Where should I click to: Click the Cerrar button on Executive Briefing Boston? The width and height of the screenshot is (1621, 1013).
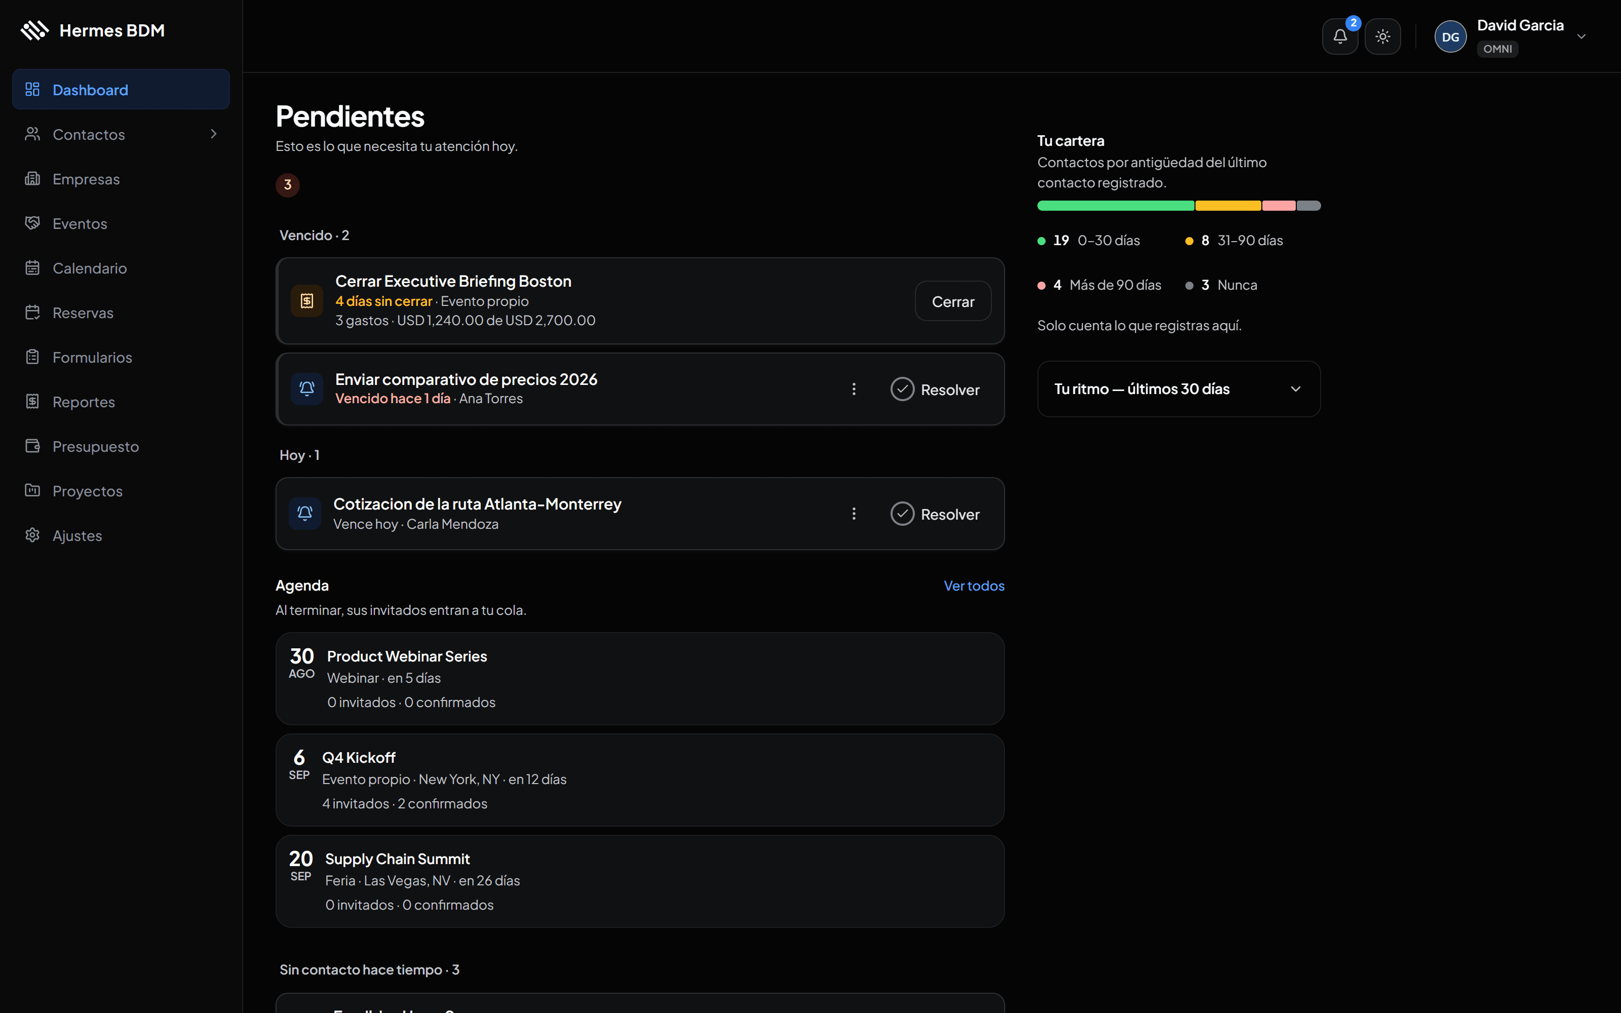coord(952,301)
